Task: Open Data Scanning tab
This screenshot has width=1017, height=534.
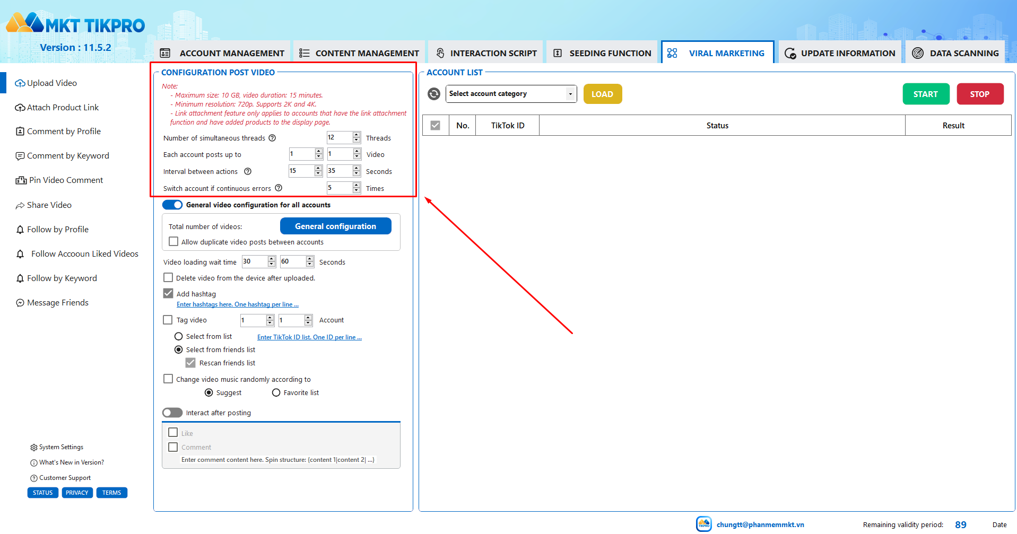Action: (955, 53)
